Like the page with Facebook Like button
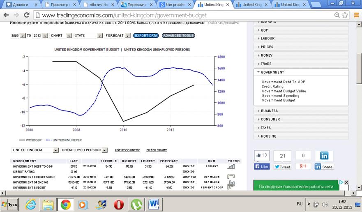This screenshot has width=362, height=212. click(x=262, y=166)
